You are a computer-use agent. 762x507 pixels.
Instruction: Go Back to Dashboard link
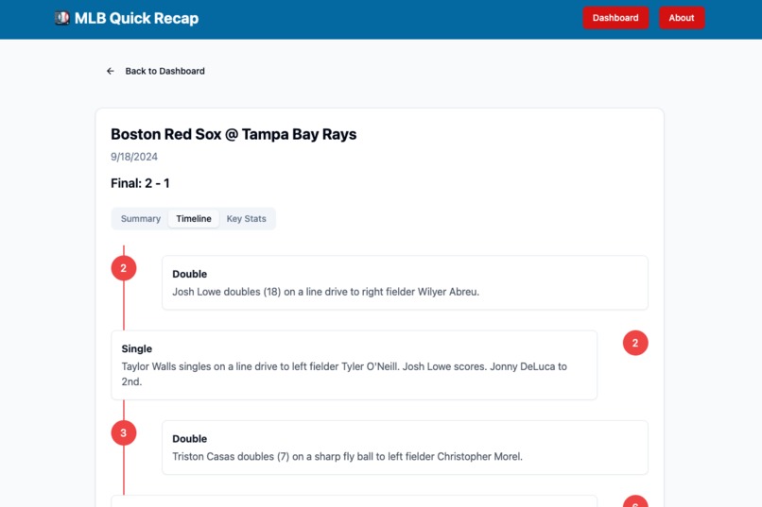[x=155, y=71]
